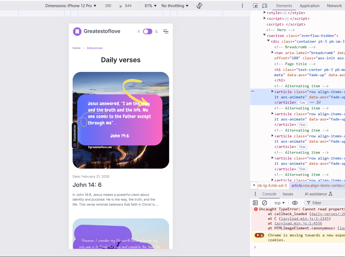Image resolution: width=345 pixels, height=257 pixels.
Task: Clear the console with the clear icon
Action: [x=264, y=203]
